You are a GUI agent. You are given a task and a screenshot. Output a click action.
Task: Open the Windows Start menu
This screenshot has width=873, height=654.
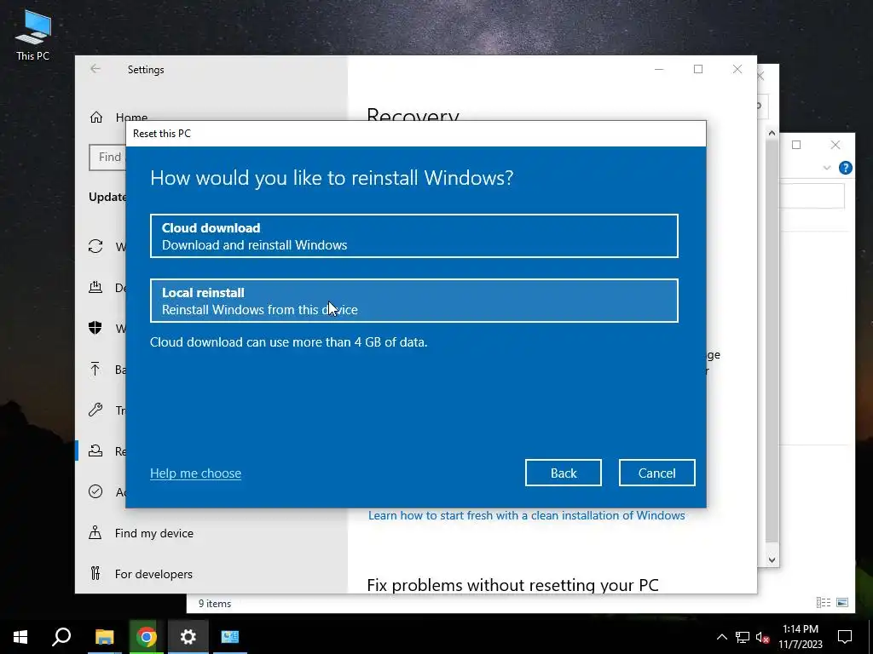click(x=20, y=637)
